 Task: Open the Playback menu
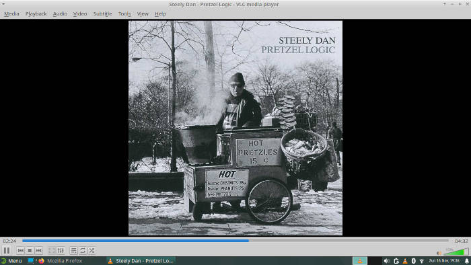tap(36, 14)
